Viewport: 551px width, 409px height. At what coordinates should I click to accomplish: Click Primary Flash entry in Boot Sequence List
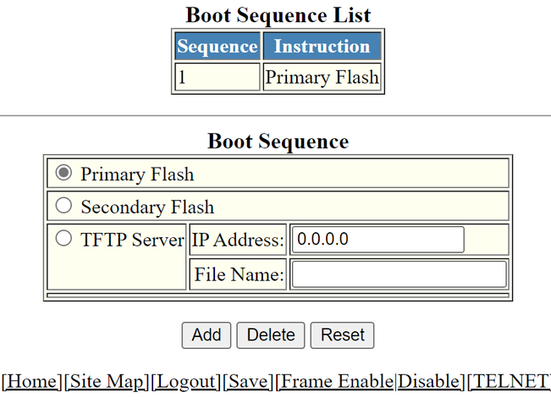[322, 77]
